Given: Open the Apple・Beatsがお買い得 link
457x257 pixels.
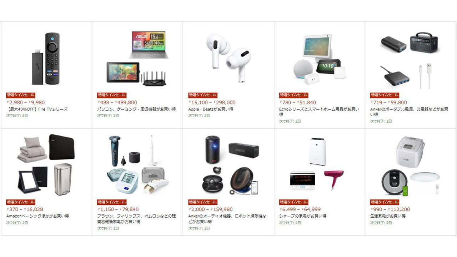Looking at the screenshot, I should click(211, 109).
